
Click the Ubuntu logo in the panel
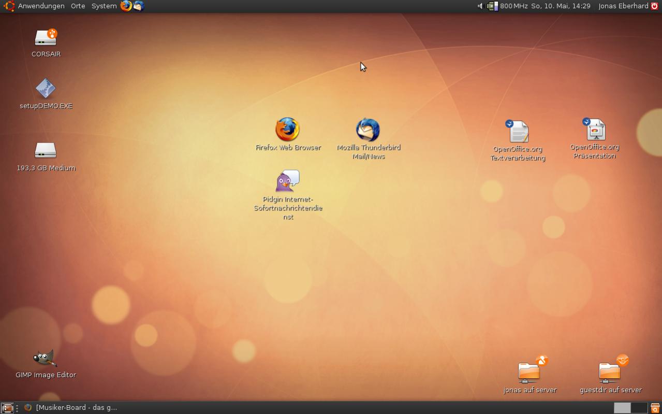click(x=9, y=6)
